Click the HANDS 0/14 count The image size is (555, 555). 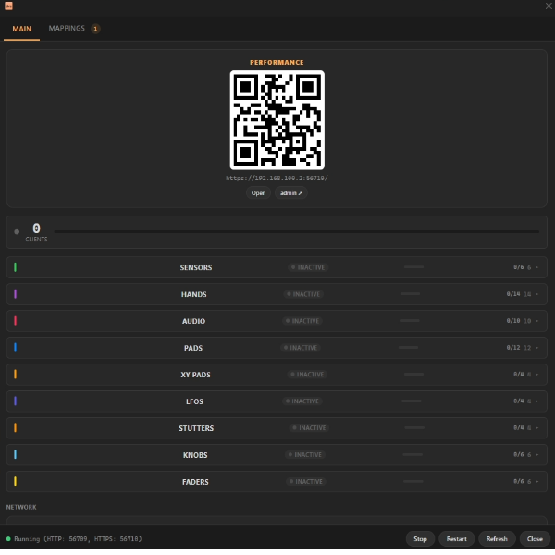[x=513, y=294]
